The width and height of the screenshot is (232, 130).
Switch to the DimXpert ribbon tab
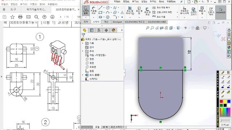(x=117, y=22)
